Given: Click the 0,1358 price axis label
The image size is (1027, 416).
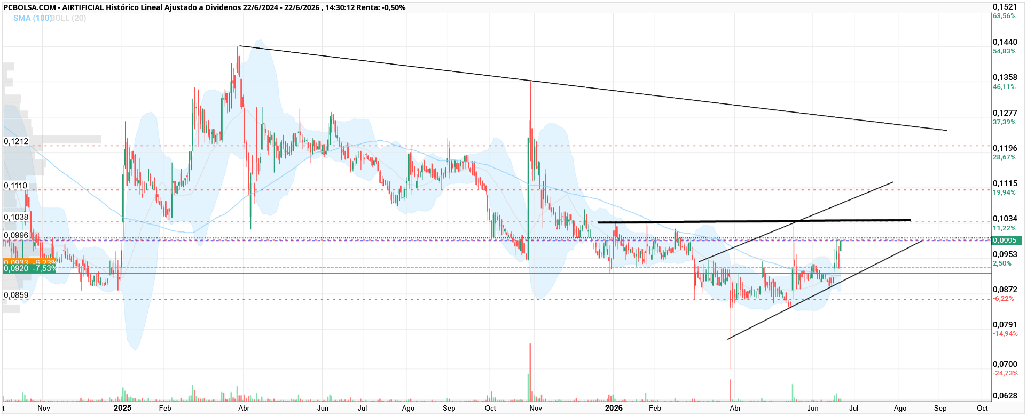Looking at the screenshot, I should click(1005, 77).
